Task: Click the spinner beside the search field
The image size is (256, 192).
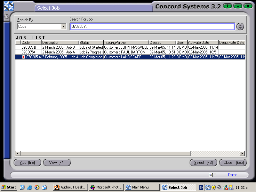Action: (240, 26)
